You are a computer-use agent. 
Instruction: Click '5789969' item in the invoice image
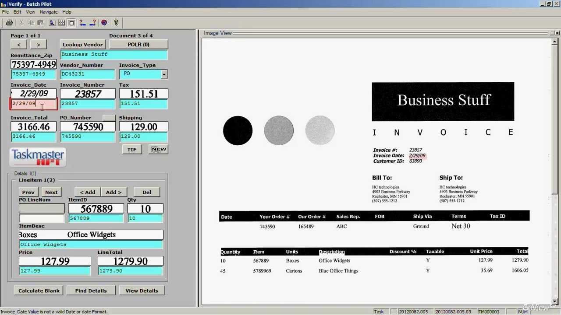pos(262,271)
